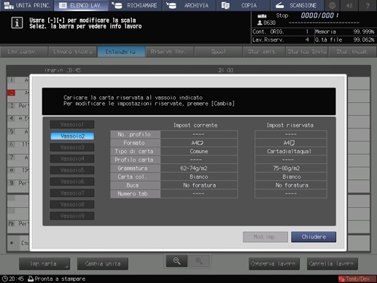This screenshot has height=283, width=377.
Task: Click the Tipo di carta row label
Action: click(x=135, y=151)
